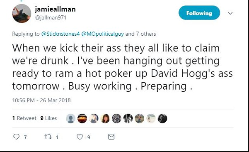
Task: Toggle the Following button to unfollow
Action: (x=199, y=13)
